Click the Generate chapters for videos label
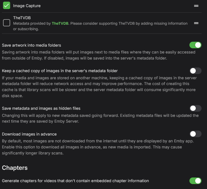207x189 pixels. pyautogui.click(x=75, y=181)
